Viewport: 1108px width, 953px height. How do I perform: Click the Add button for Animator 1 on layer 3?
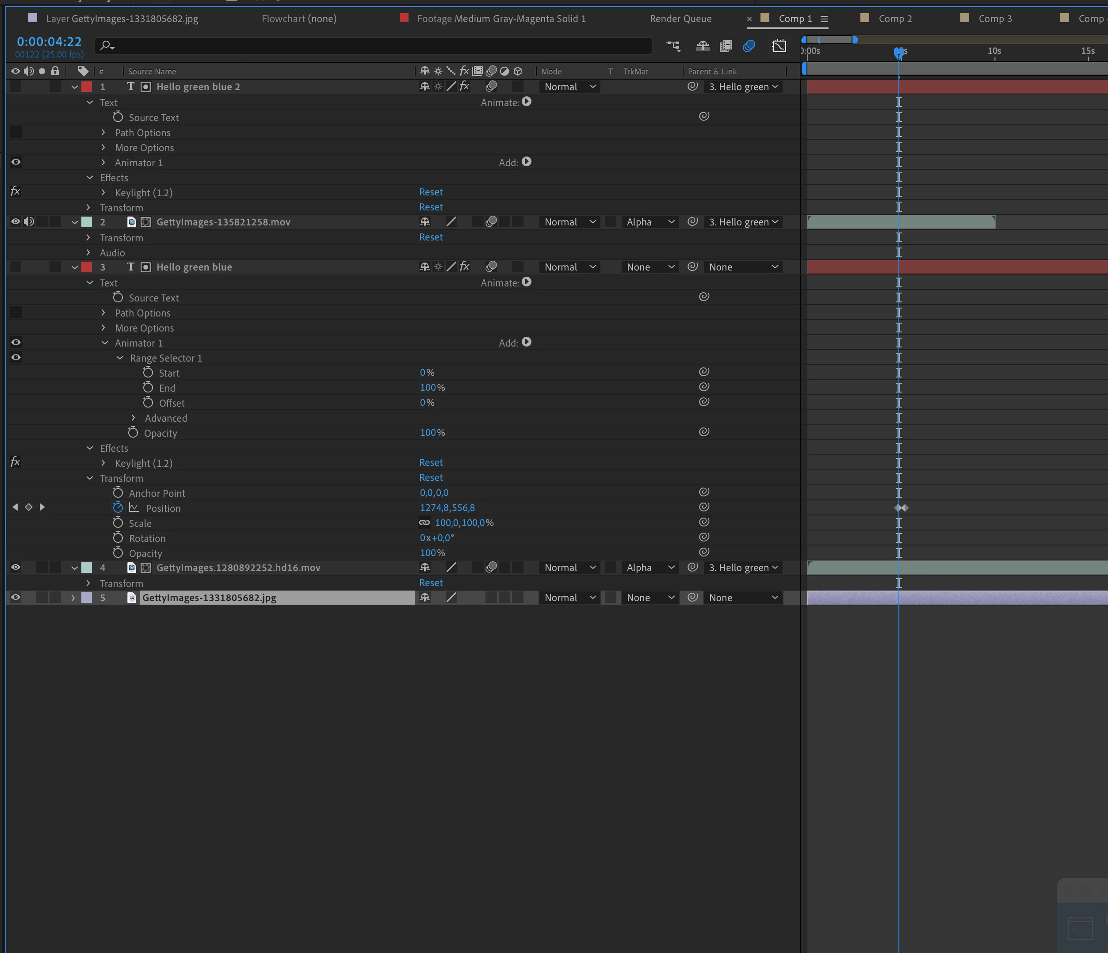526,342
